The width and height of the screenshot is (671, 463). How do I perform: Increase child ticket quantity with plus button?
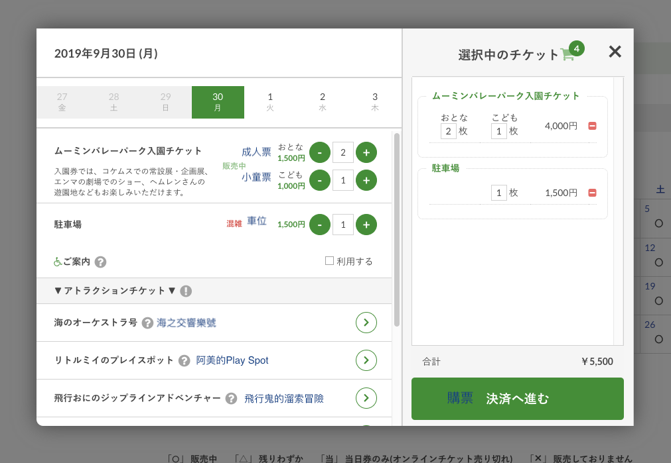(366, 180)
